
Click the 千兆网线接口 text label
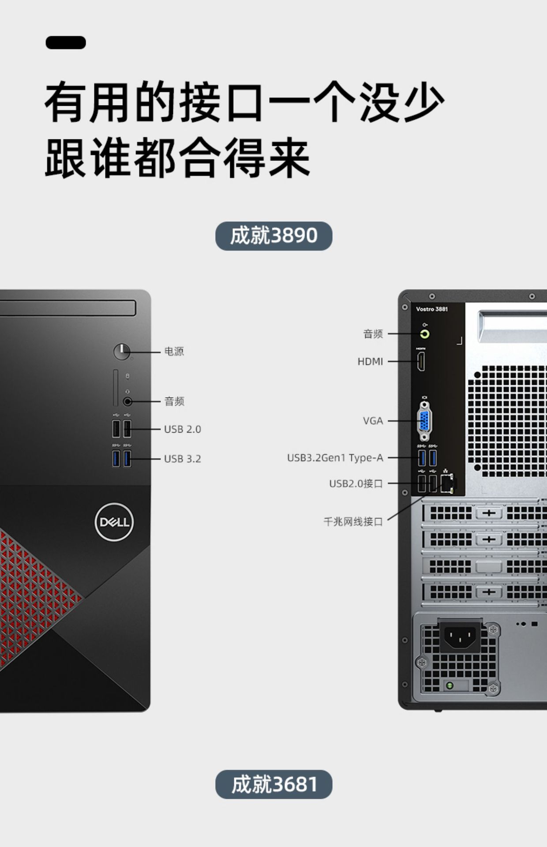pyautogui.click(x=353, y=522)
